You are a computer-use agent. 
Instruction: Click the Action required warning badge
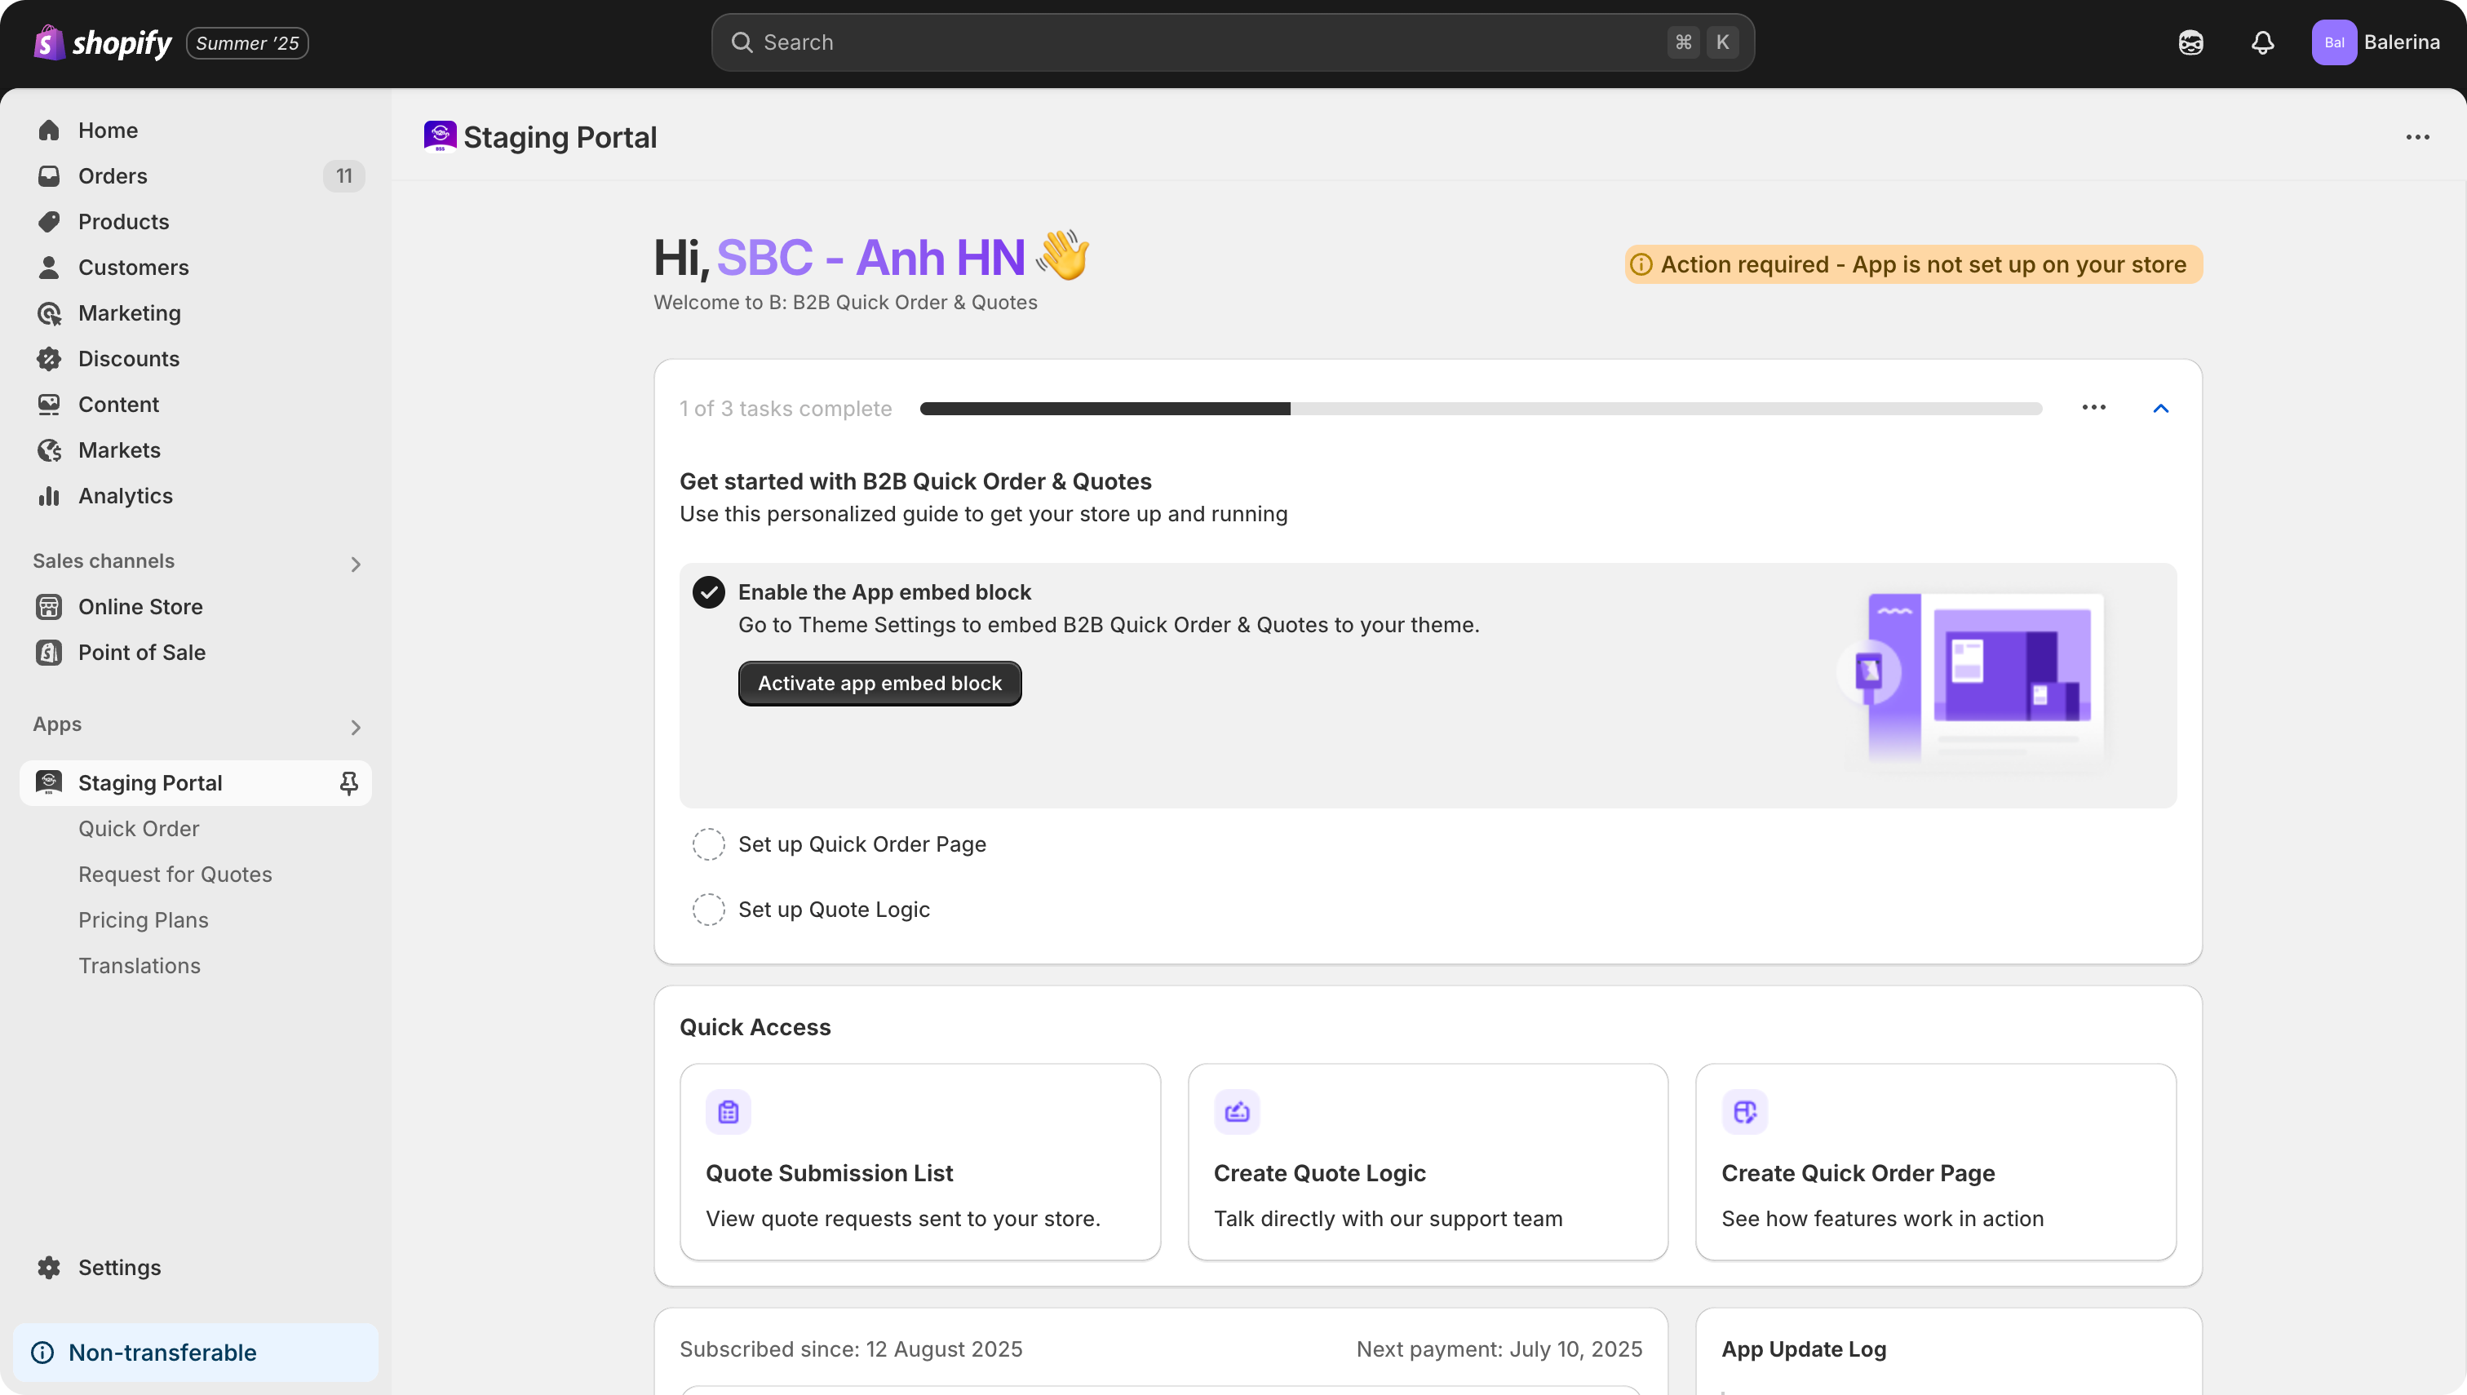1912,264
